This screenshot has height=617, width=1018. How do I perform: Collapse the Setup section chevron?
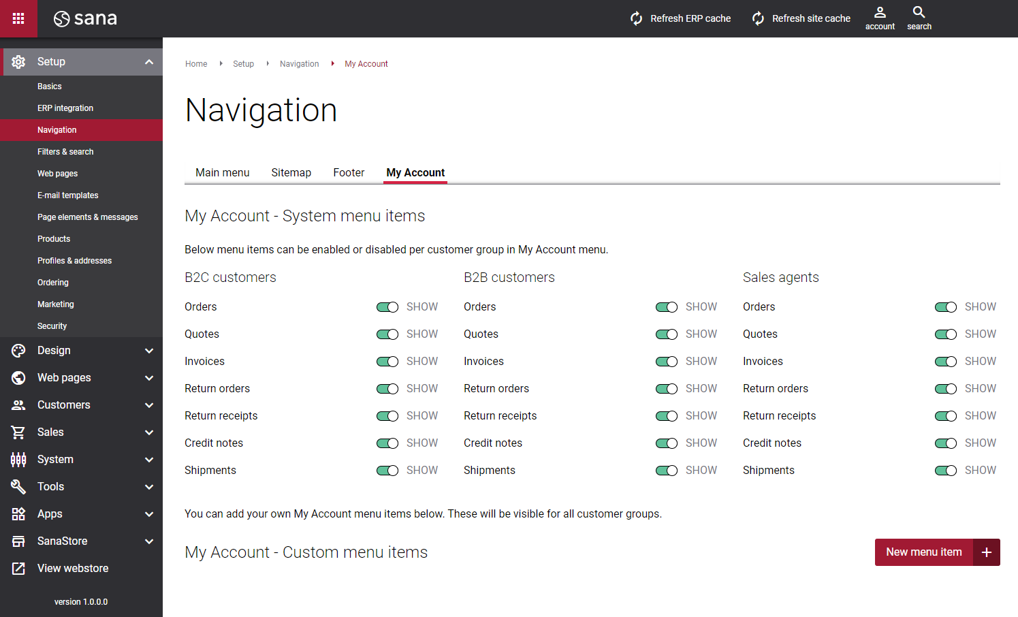[x=149, y=62]
